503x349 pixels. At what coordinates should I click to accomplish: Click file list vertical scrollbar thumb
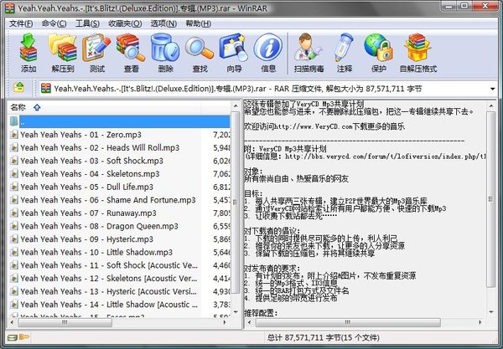click(235, 202)
